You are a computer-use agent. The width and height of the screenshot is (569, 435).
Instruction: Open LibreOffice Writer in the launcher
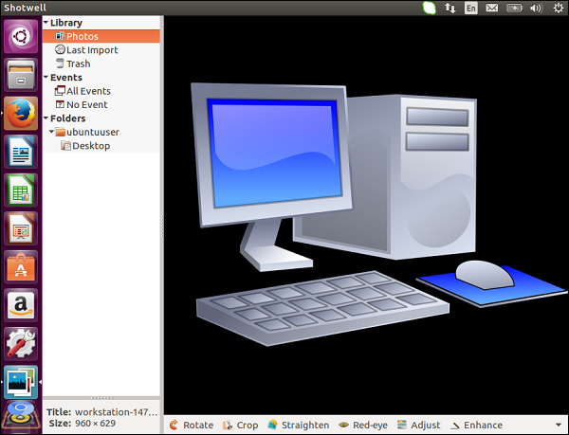[x=21, y=152]
